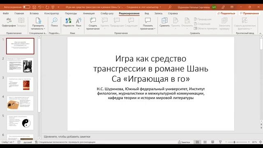This screenshot has width=263, height=148.
Task: Toggle the Автосохранение switch
Action: [26, 7]
